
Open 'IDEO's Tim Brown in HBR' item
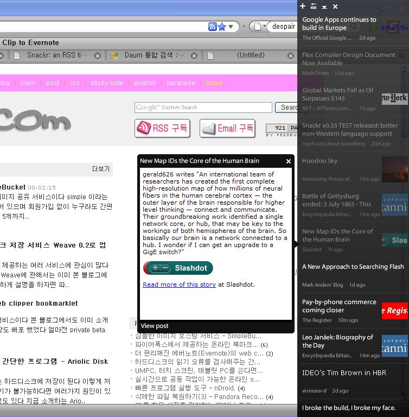pyautogui.click(x=344, y=373)
